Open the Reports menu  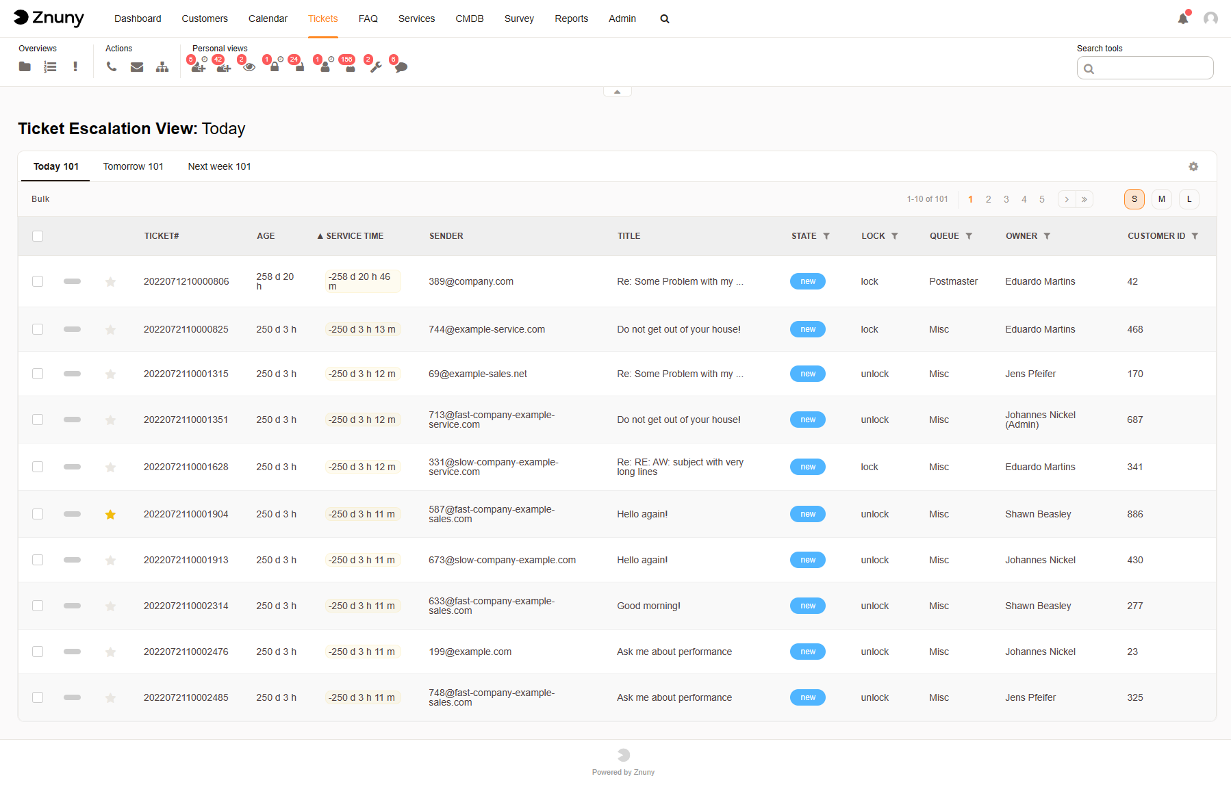pos(571,18)
